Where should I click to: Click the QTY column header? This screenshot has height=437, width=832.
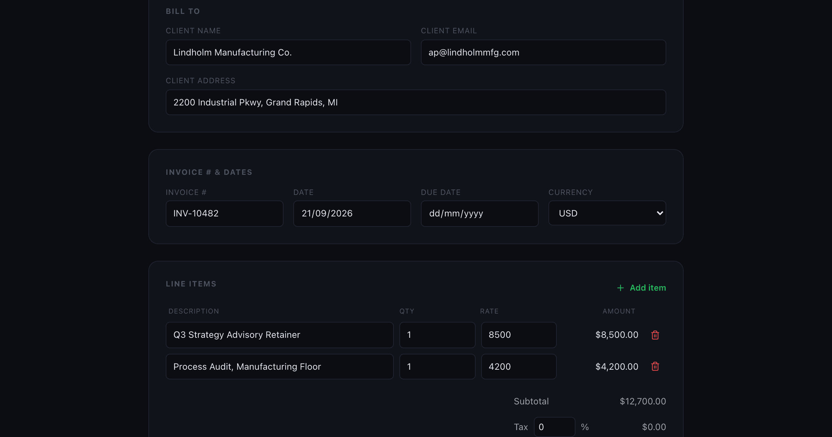pyautogui.click(x=407, y=311)
